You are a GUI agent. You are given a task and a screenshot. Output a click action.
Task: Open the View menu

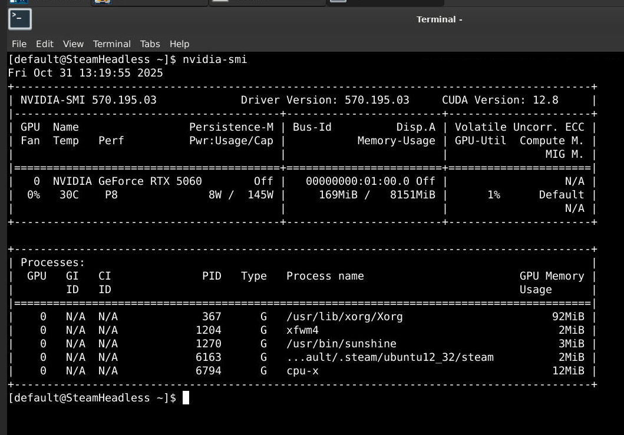point(73,44)
